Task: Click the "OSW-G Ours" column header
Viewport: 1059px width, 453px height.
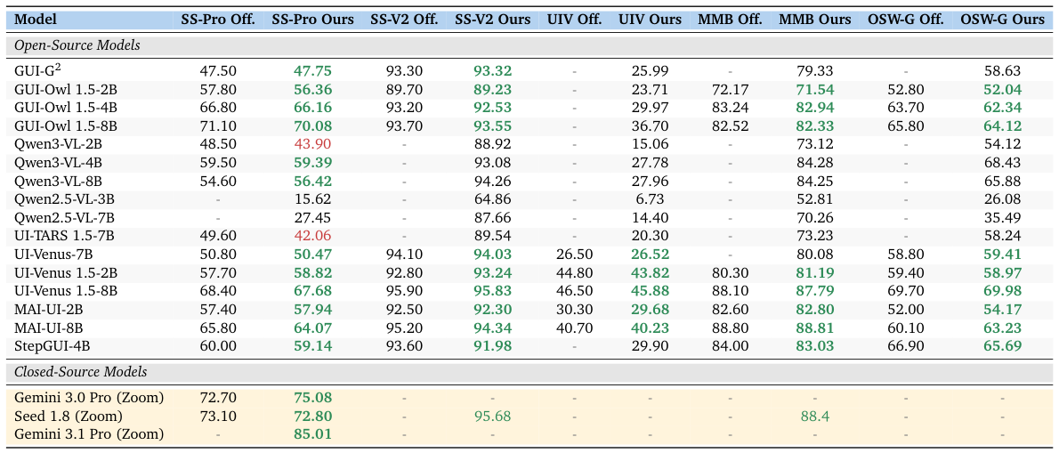Action: point(1001,20)
